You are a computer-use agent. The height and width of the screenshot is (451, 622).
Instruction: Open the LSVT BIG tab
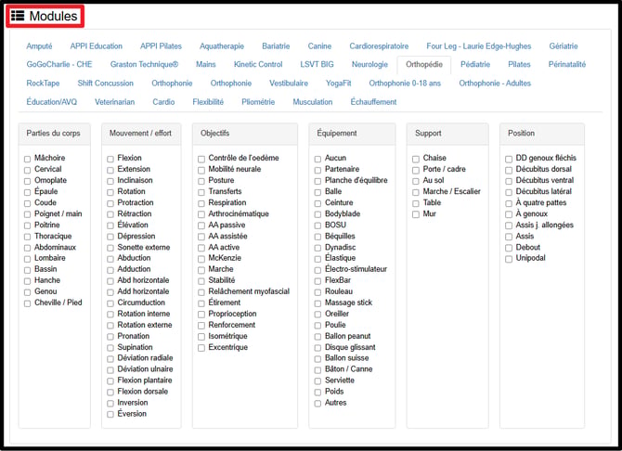pyautogui.click(x=317, y=64)
